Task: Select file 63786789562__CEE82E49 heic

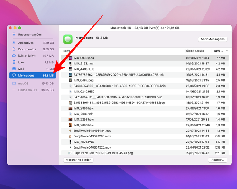Action: 119,74
